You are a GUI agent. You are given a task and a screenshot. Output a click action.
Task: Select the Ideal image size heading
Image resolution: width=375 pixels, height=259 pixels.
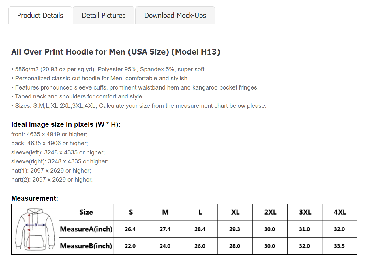(x=66, y=124)
